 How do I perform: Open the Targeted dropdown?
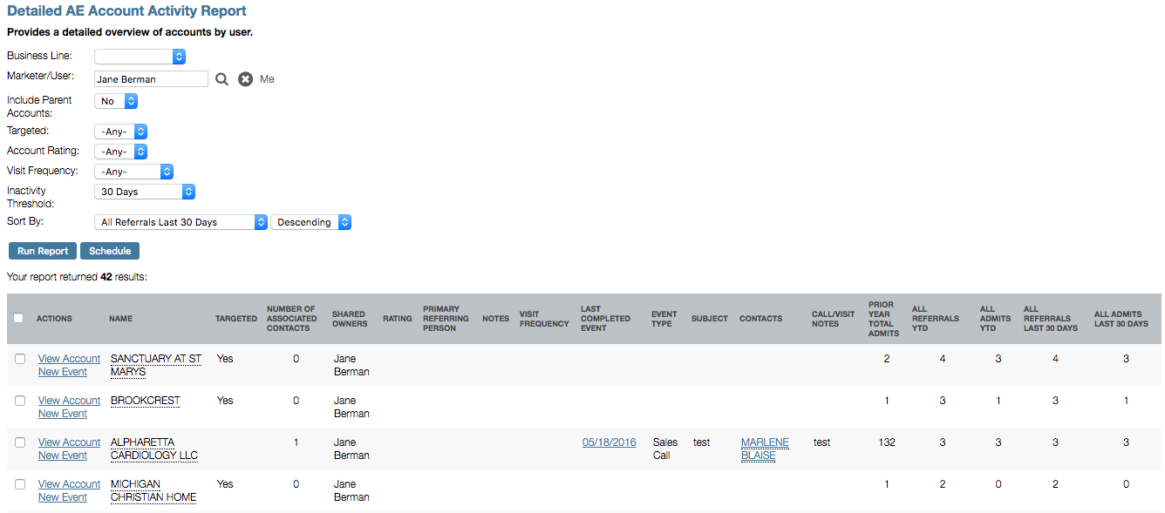click(x=120, y=132)
